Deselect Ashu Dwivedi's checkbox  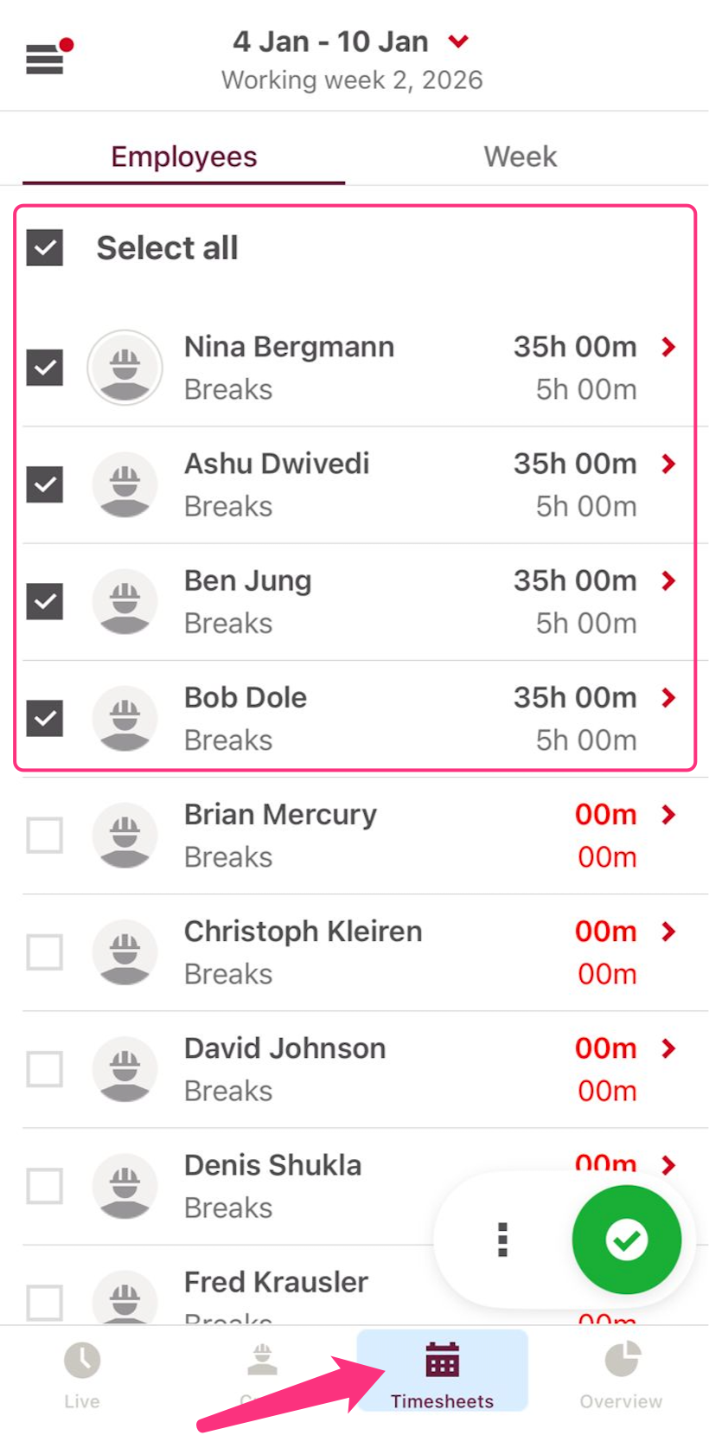point(45,484)
